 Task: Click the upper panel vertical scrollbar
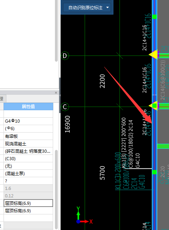click(x=56, y=30)
